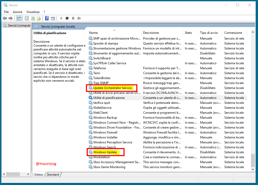Click the gear icon of Spooler di stampa
The height and width of the screenshot is (185, 258).
pyautogui.click(x=91, y=43)
